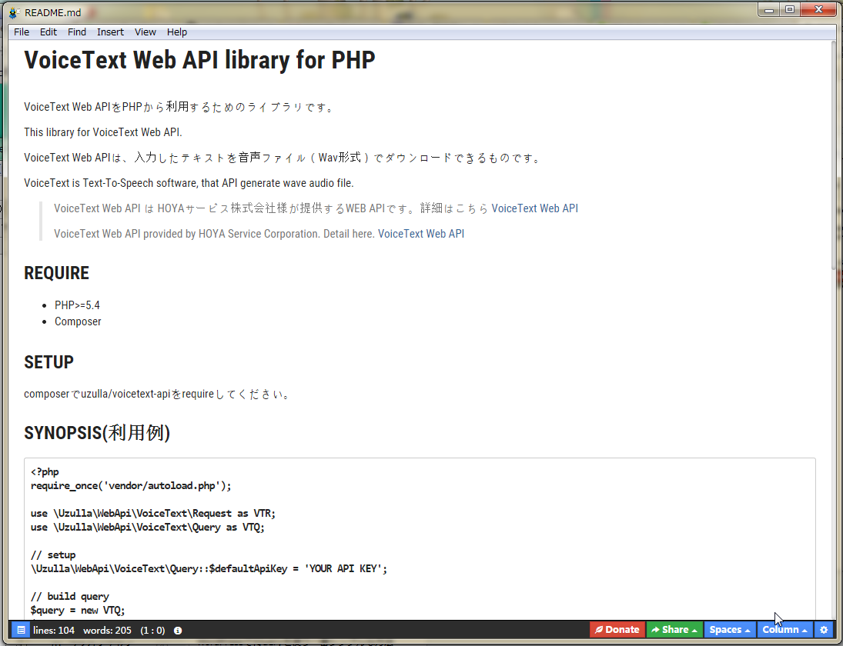Click the vertical scrollbar thumb
Screen dimensions: 843x646
click(834, 154)
